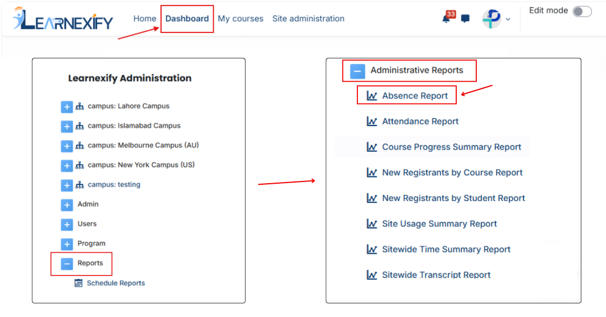Select 'campus: Lahore Campus' label
This screenshot has height=317, width=606.
pyautogui.click(x=128, y=106)
